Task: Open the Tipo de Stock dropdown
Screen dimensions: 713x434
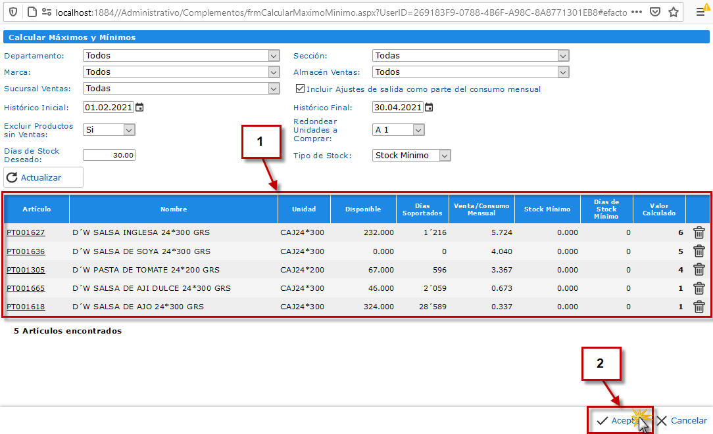Action: [412, 156]
